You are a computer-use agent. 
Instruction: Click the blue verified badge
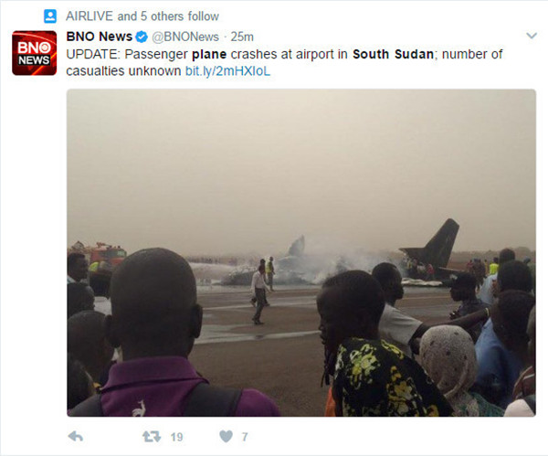[142, 37]
